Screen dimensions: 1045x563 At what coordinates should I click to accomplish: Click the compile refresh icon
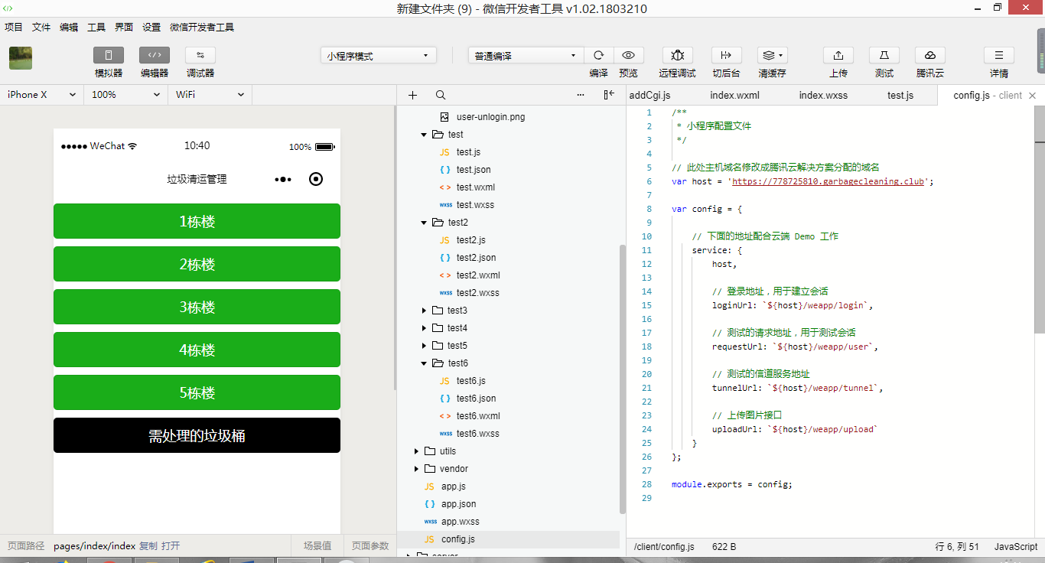tap(599, 56)
